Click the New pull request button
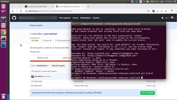The width and height of the screenshot is (177, 100). (x=58, y=66)
